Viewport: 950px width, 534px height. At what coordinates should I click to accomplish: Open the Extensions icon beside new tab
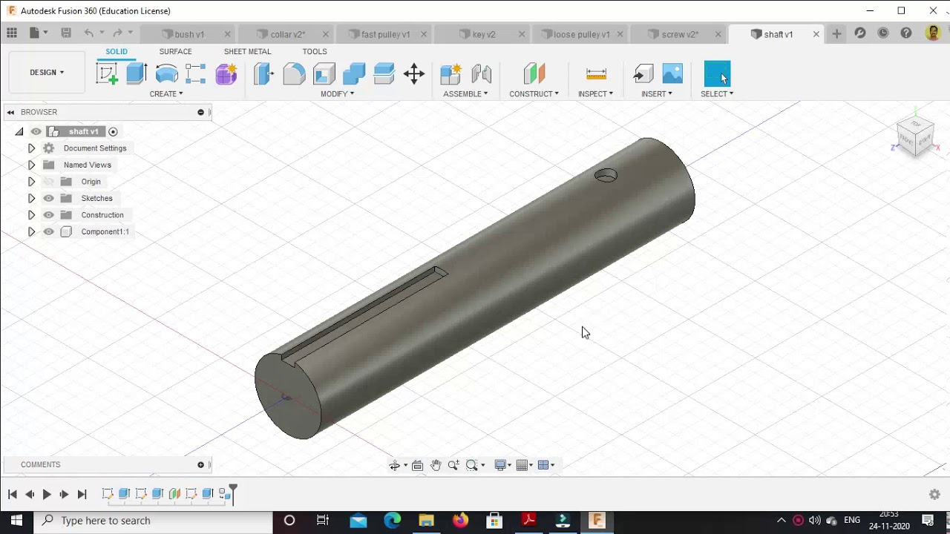pyautogui.click(x=860, y=33)
